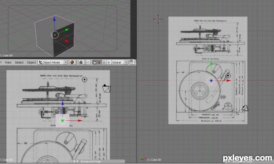Click the green center dot in the front view
274x164 pixels.
coord(63,120)
